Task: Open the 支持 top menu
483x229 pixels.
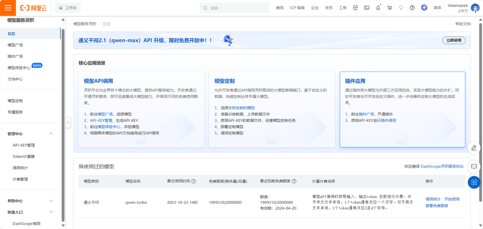Action: [329, 8]
